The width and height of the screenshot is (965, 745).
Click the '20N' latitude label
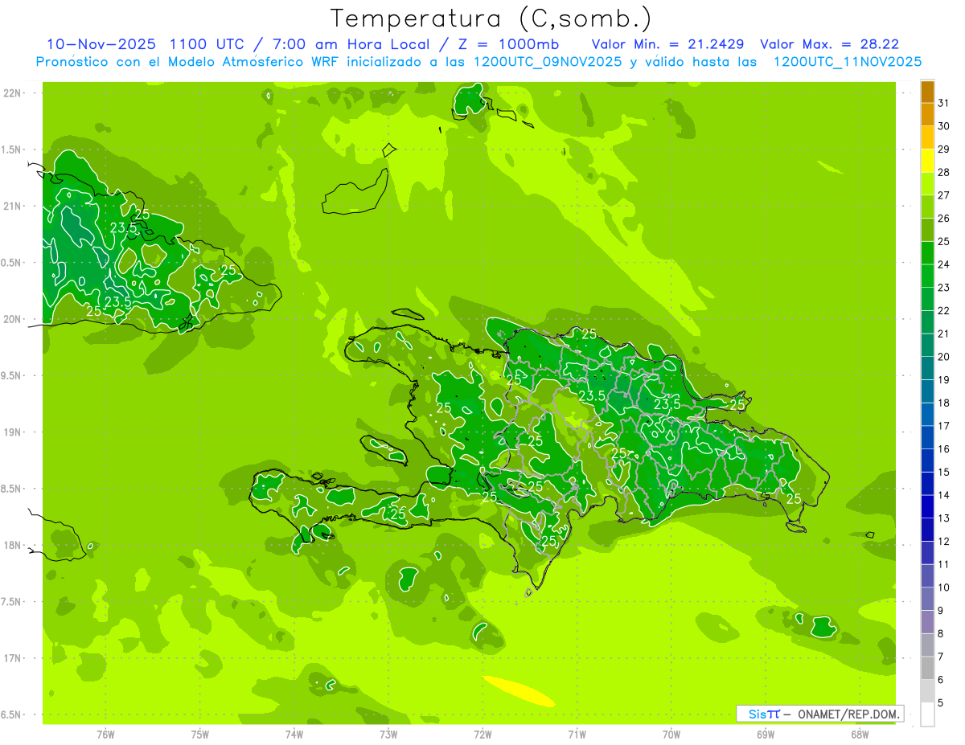(x=11, y=319)
